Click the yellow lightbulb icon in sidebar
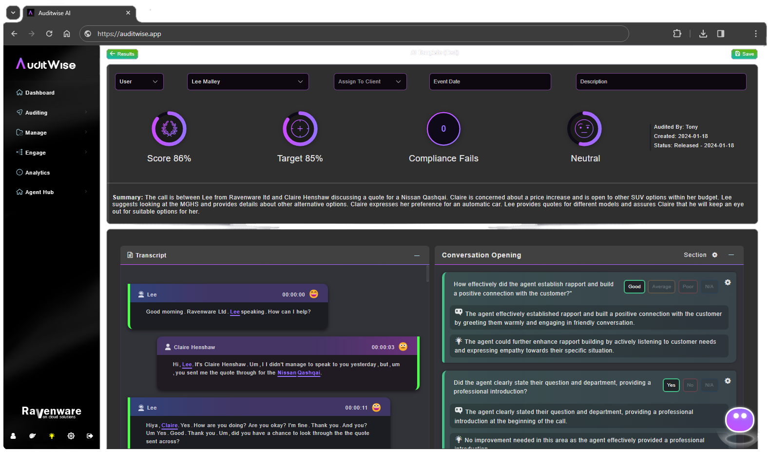The height and width of the screenshot is (452, 770). pyautogui.click(x=52, y=436)
